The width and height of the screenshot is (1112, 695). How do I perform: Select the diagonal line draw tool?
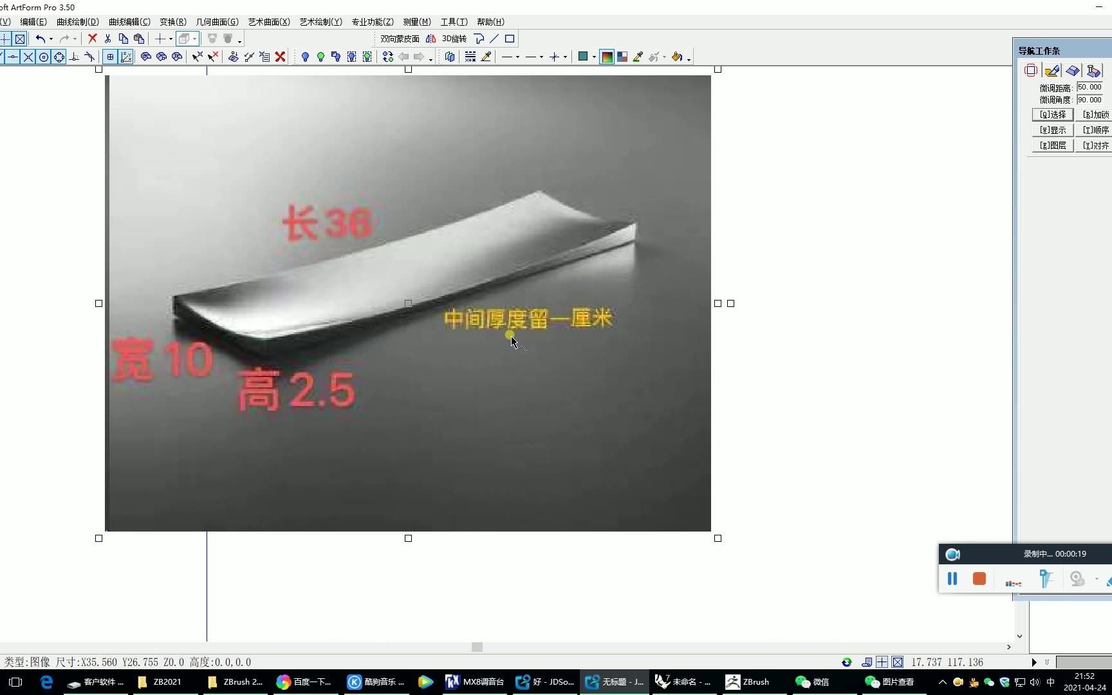[494, 39]
